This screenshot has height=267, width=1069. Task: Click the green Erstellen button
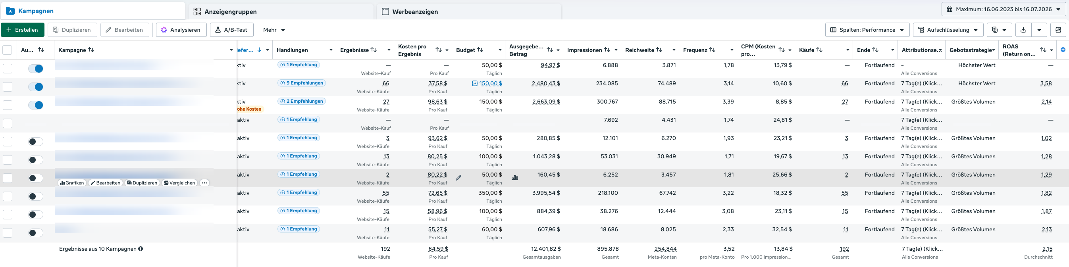[x=22, y=30]
